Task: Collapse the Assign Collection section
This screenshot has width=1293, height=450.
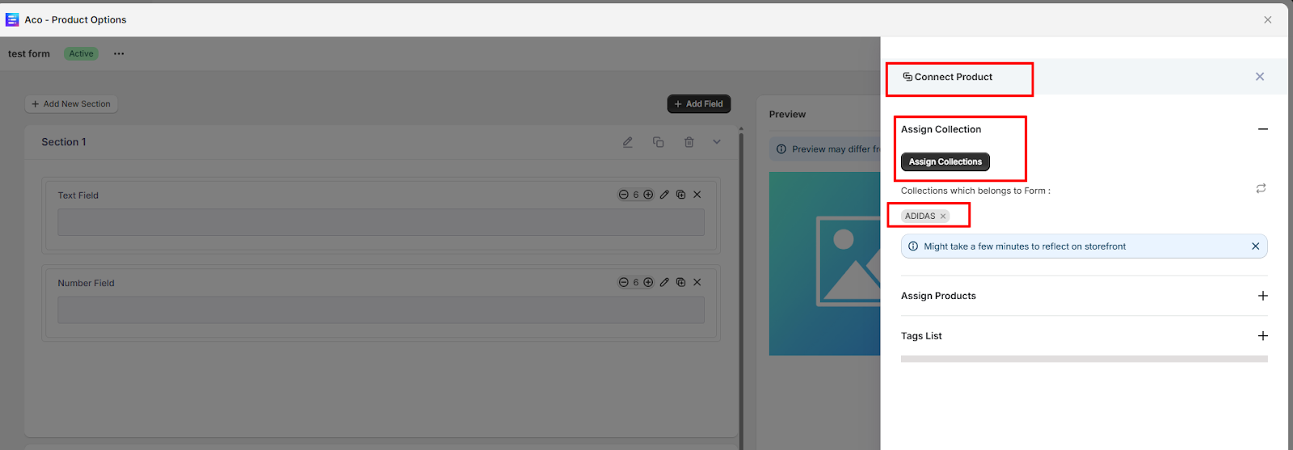Action: pyautogui.click(x=1262, y=129)
